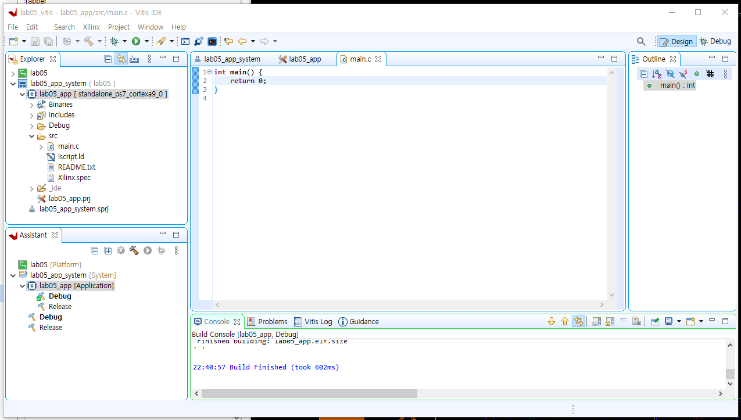Screen dimensions: 741x420
Task: Switch to Vitis Log tab
Action: click(313, 321)
